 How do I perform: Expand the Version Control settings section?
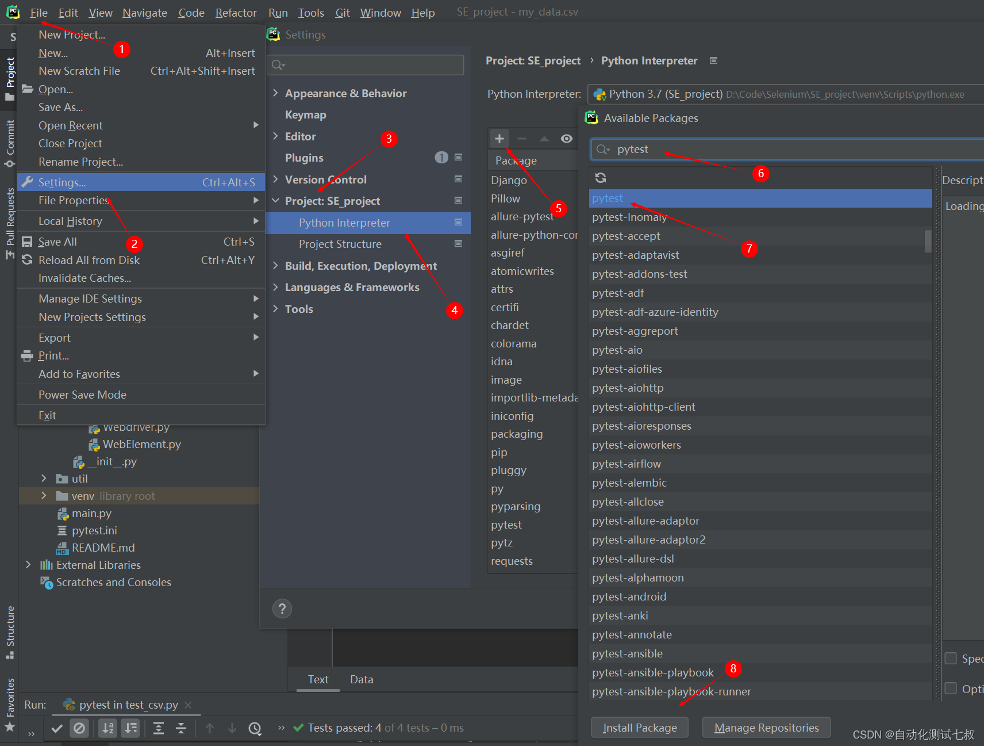[x=275, y=179]
